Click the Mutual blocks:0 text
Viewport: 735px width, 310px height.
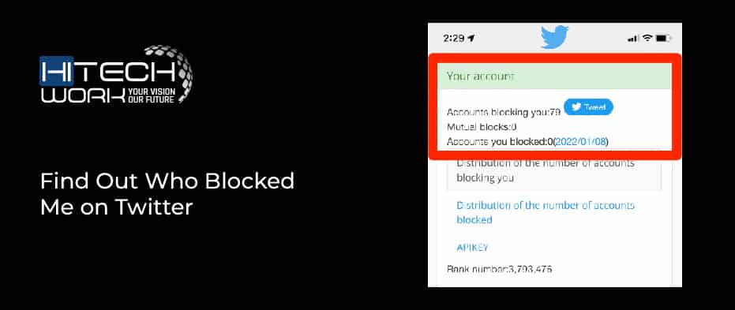click(482, 127)
